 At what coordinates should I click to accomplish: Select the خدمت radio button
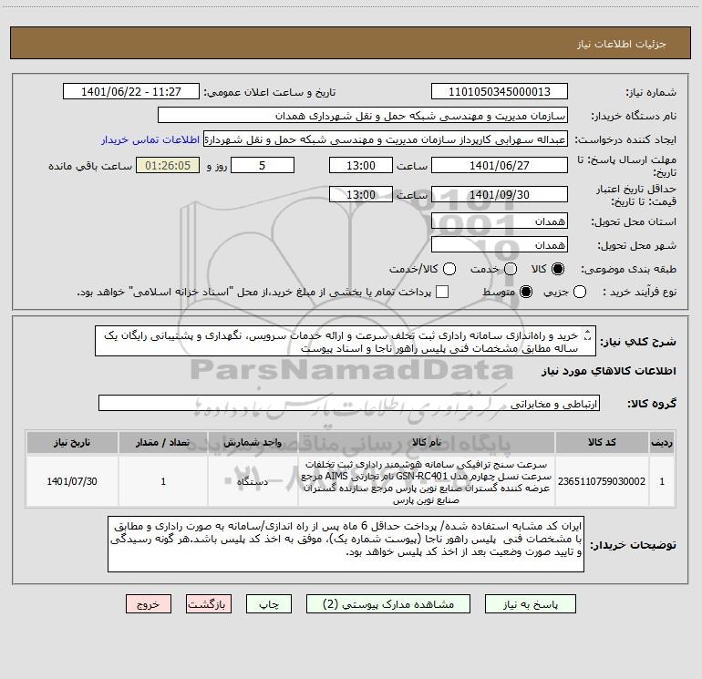coord(511,269)
